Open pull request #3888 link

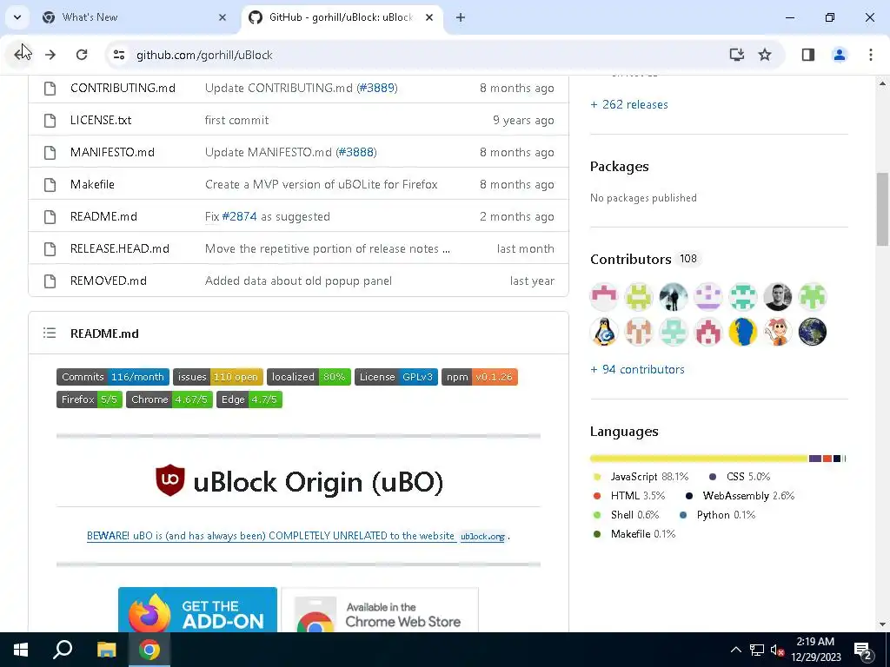coord(355,152)
